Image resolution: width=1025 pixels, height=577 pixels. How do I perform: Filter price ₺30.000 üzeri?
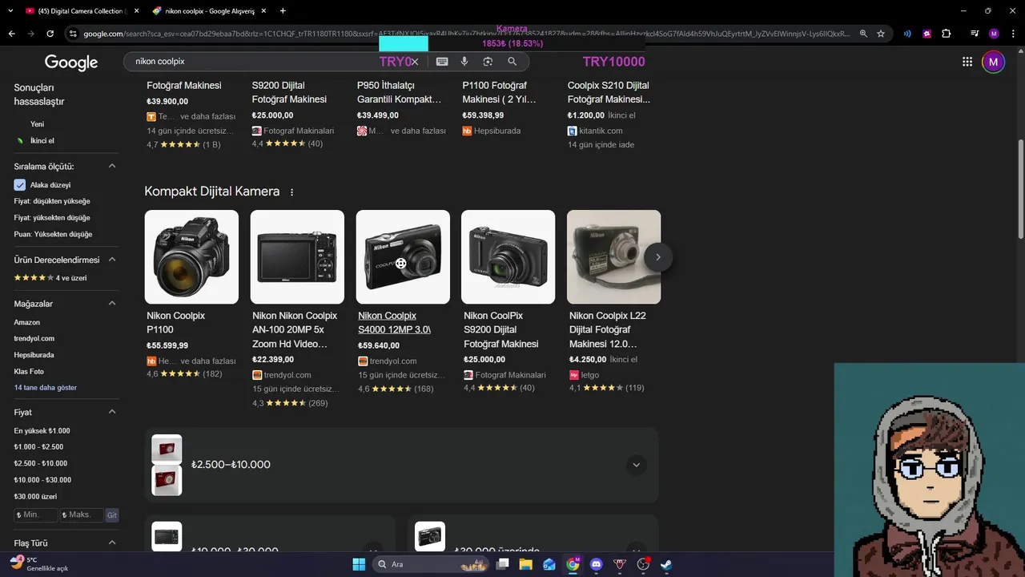(35, 497)
